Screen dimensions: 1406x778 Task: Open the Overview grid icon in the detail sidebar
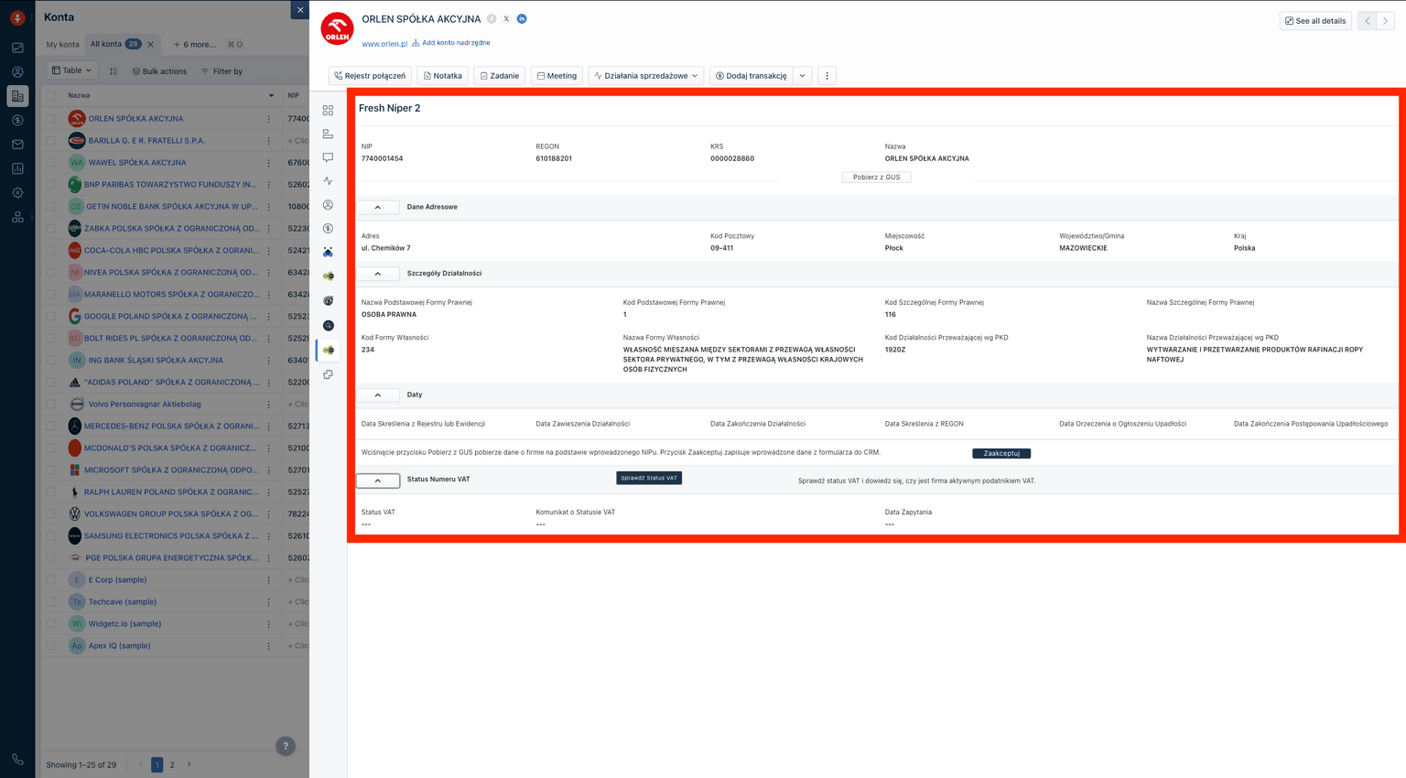tap(328, 110)
